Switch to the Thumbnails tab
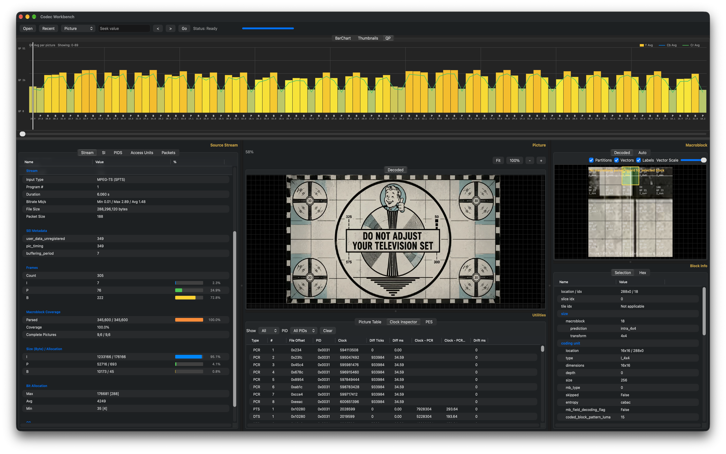Screen dimensions: 726x454 (x=368, y=38)
